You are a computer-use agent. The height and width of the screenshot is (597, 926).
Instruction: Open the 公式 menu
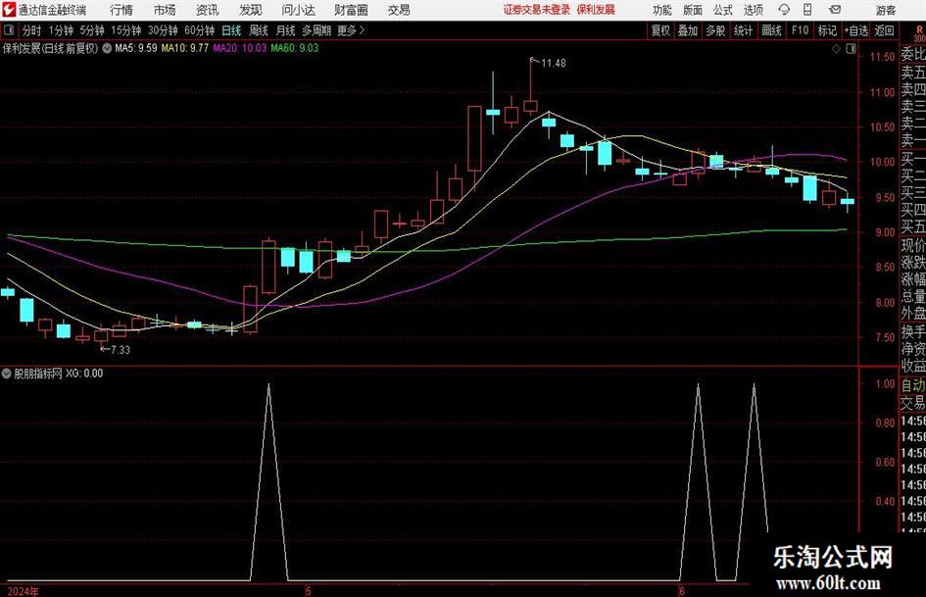pyautogui.click(x=723, y=10)
